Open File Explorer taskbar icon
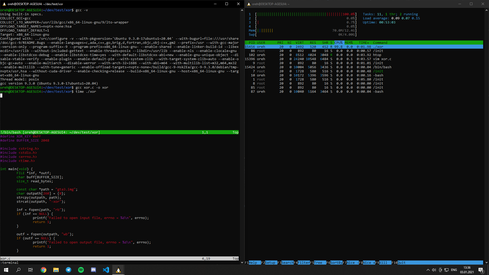This screenshot has height=275, width=489. pyautogui.click(x=56, y=270)
